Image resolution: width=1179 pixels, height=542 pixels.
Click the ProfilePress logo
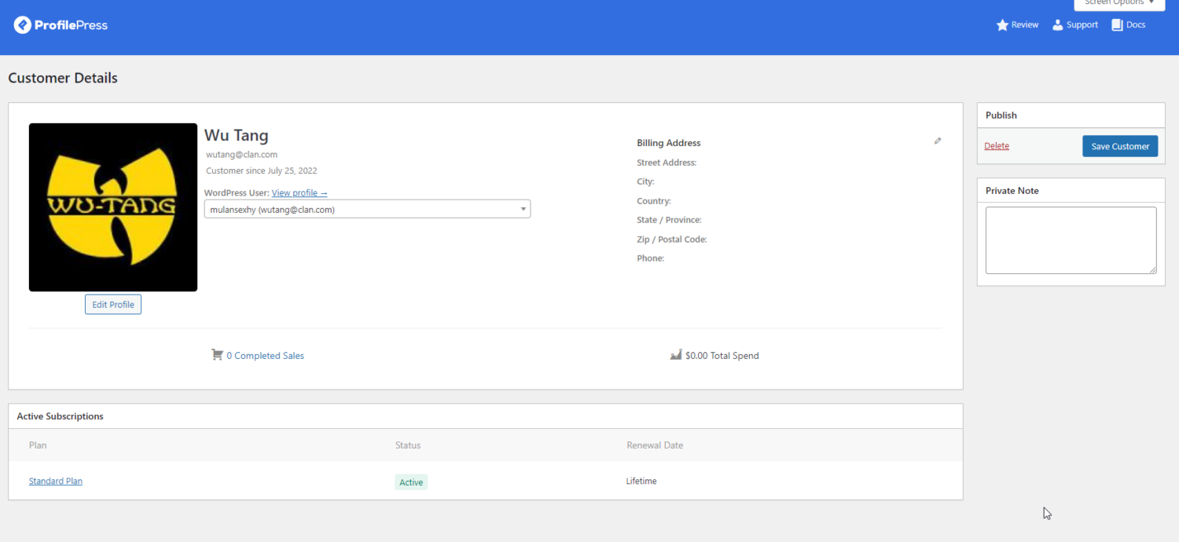pos(61,25)
